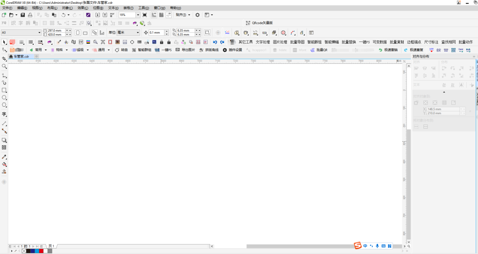Pick the red swatch in document palette

pyautogui.click(x=41, y=251)
